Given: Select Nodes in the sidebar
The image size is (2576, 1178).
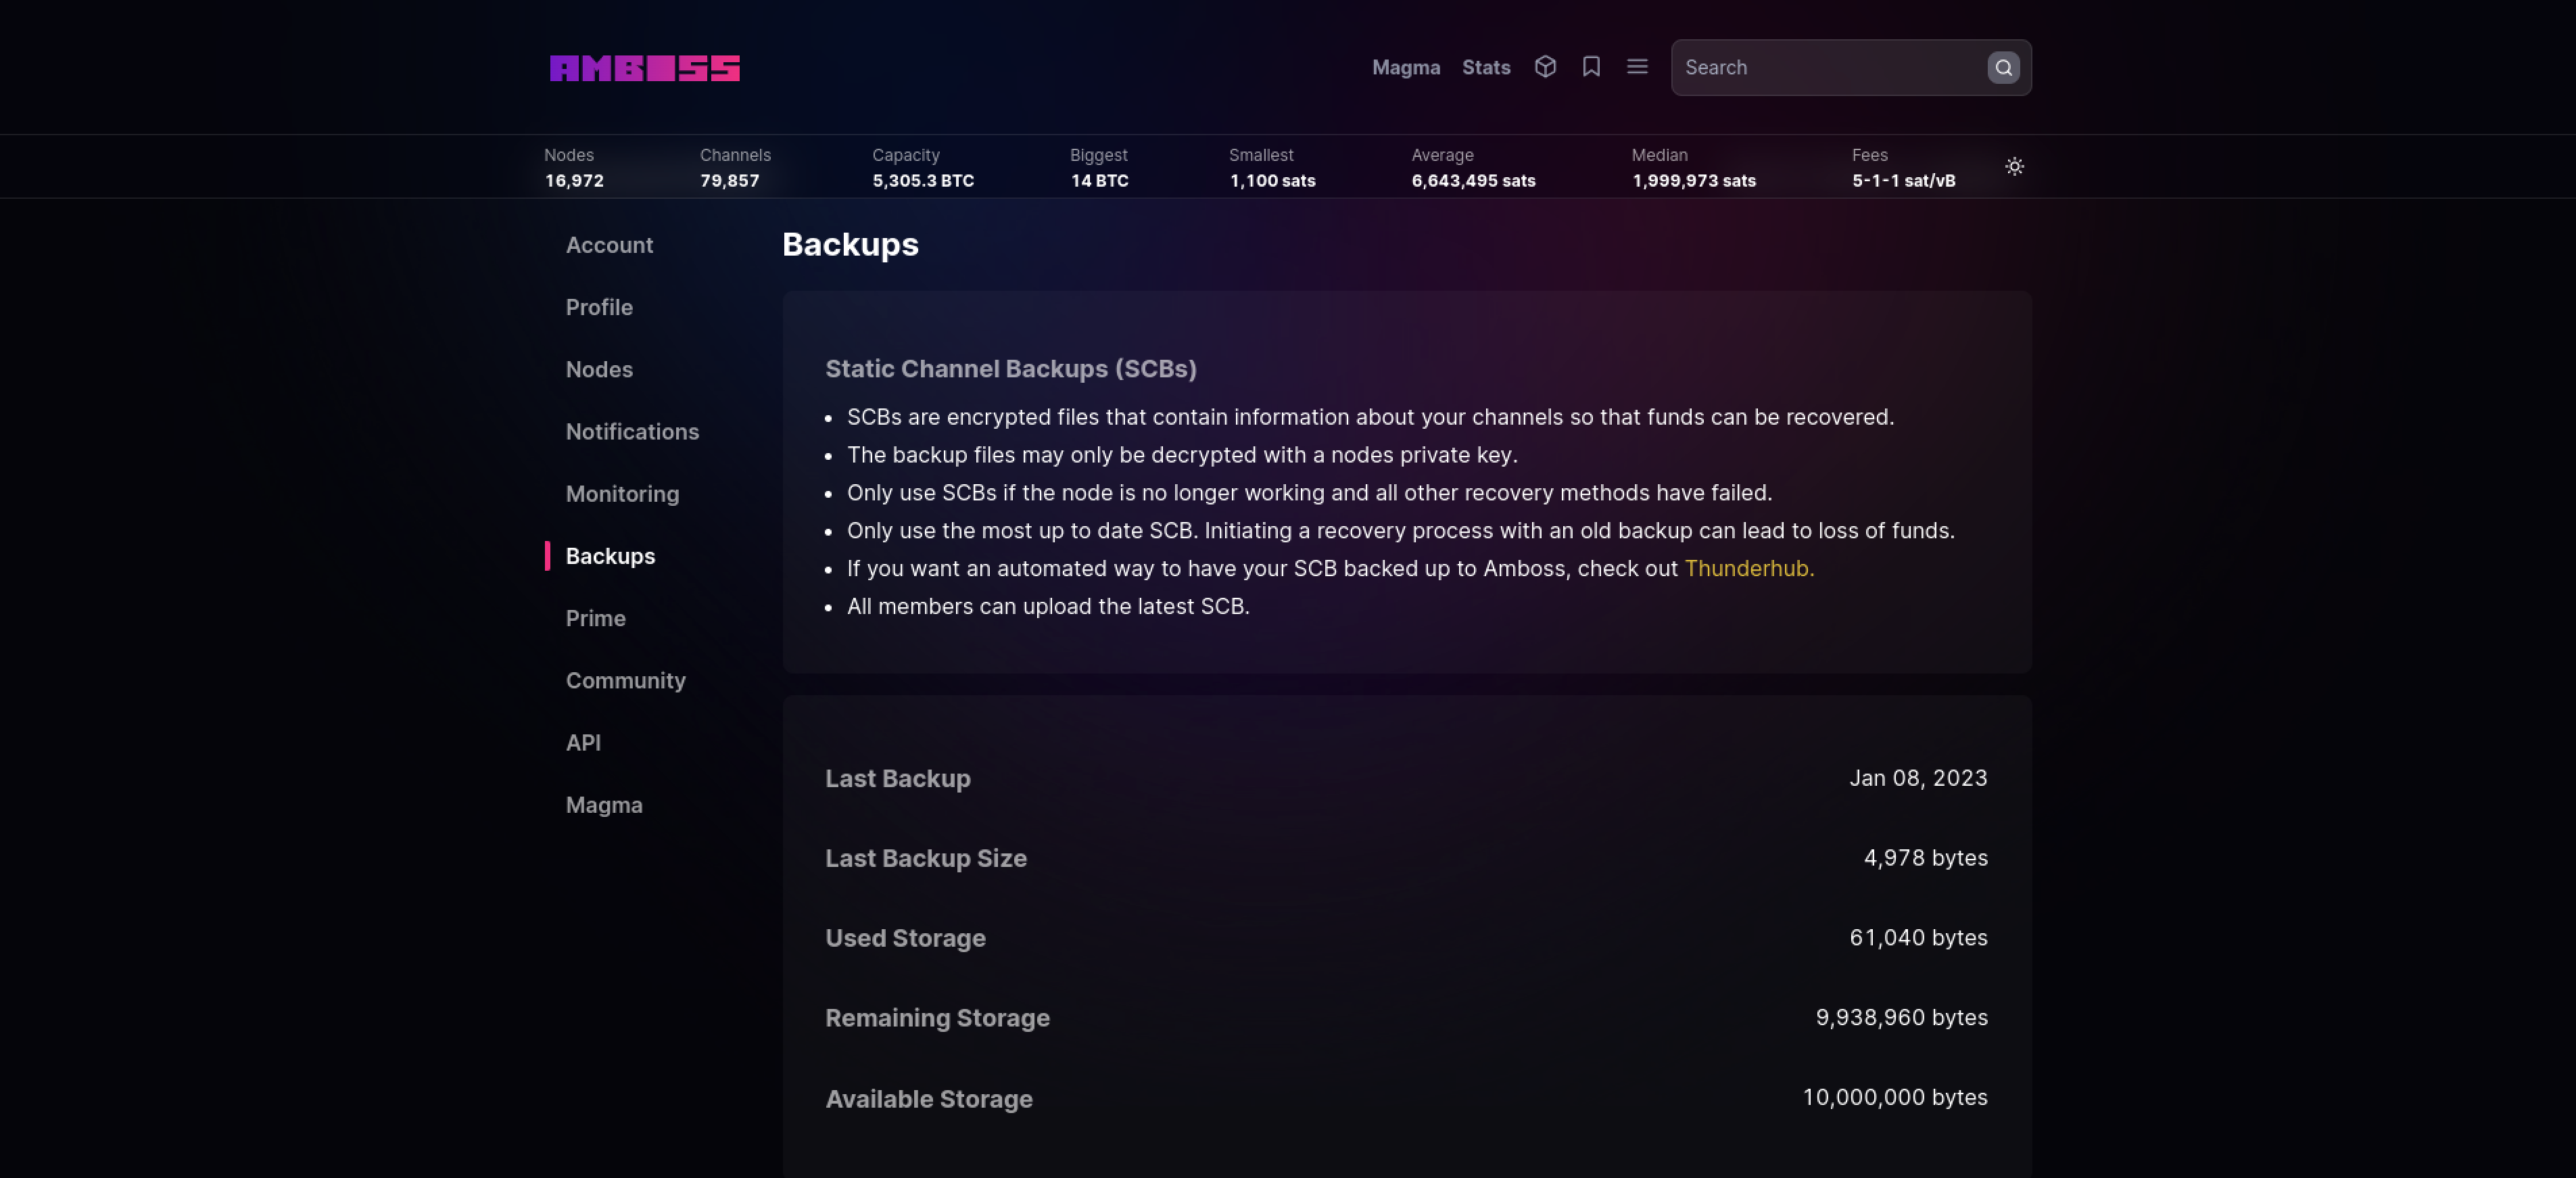Looking at the screenshot, I should (599, 370).
